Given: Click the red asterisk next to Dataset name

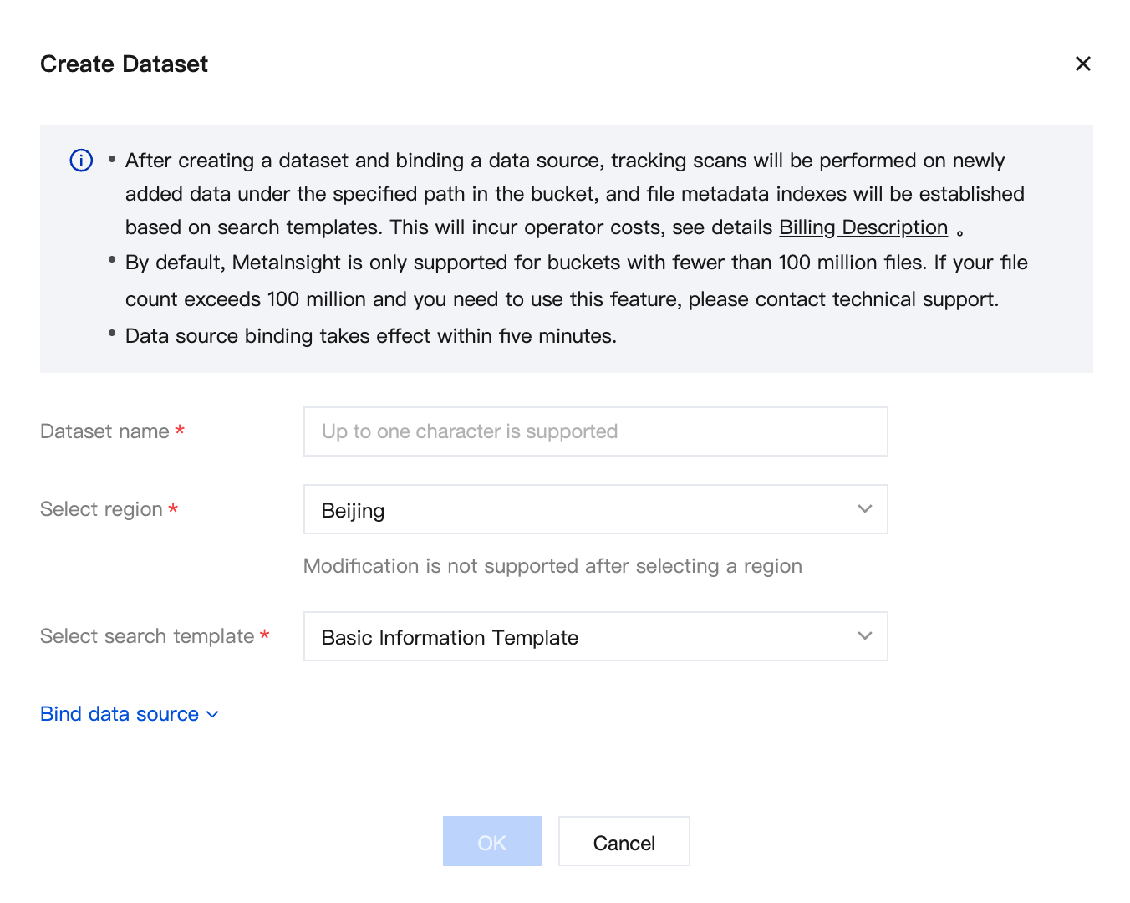Looking at the screenshot, I should 179,430.
